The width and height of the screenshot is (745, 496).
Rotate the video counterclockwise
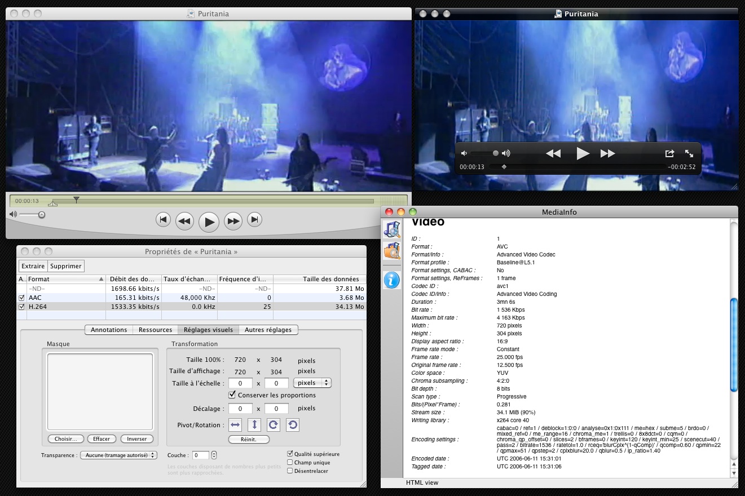pos(292,425)
